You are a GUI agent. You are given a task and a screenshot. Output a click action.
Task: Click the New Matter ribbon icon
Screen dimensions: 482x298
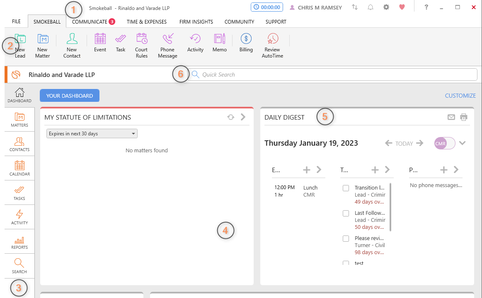click(x=42, y=46)
